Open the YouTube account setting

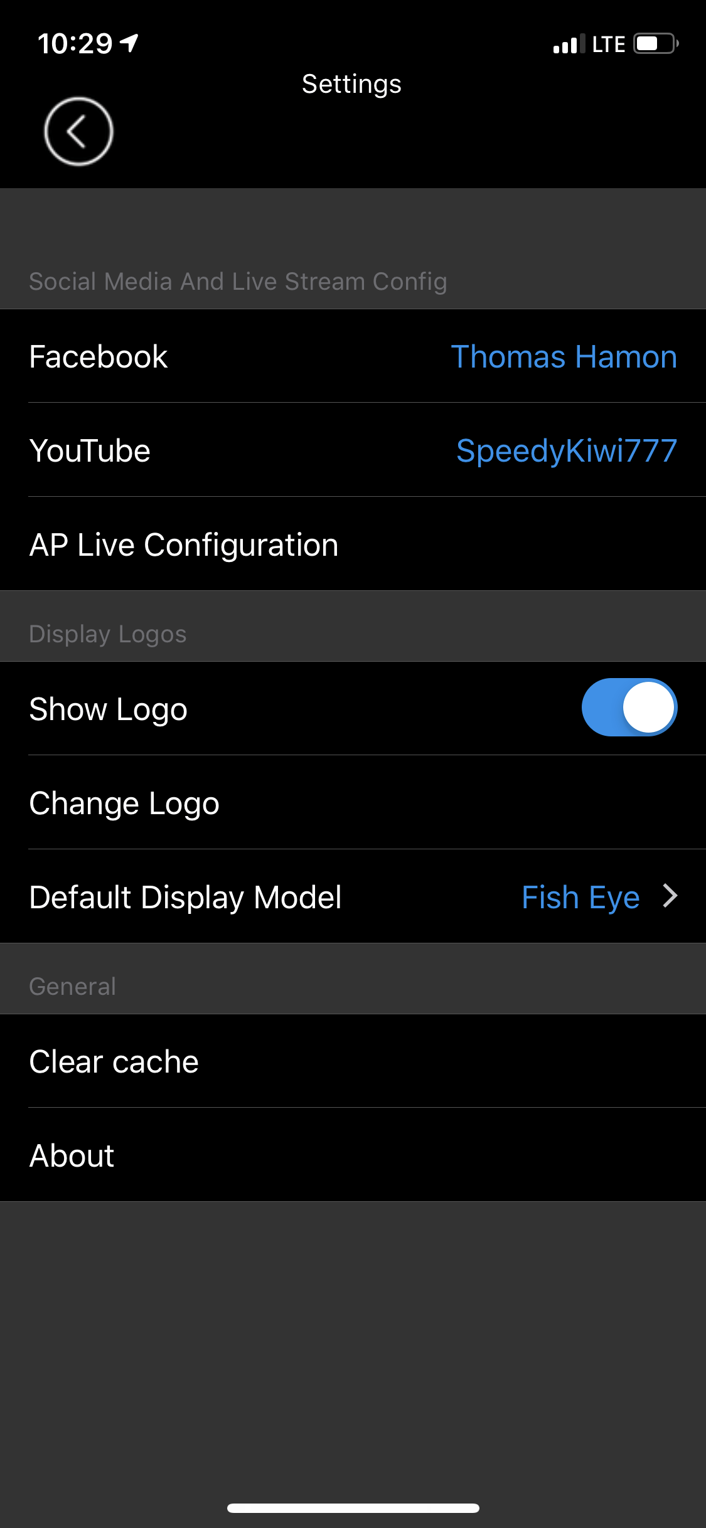tap(90, 451)
